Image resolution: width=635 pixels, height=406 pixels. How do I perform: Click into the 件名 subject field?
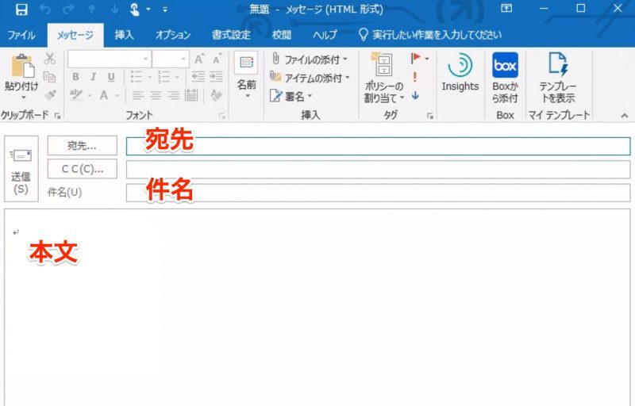tap(378, 193)
